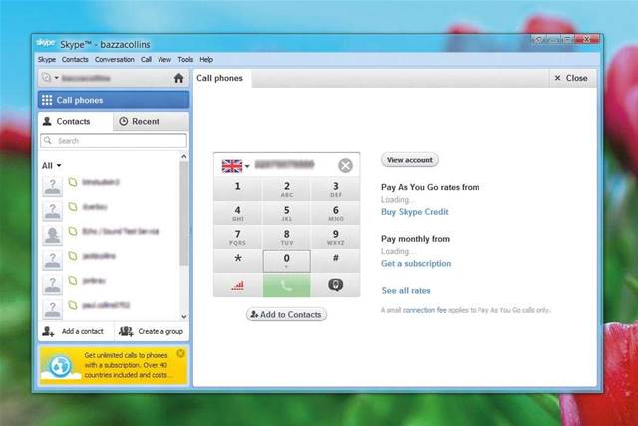Open the connection fee link
The image size is (638, 426).
click(424, 310)
